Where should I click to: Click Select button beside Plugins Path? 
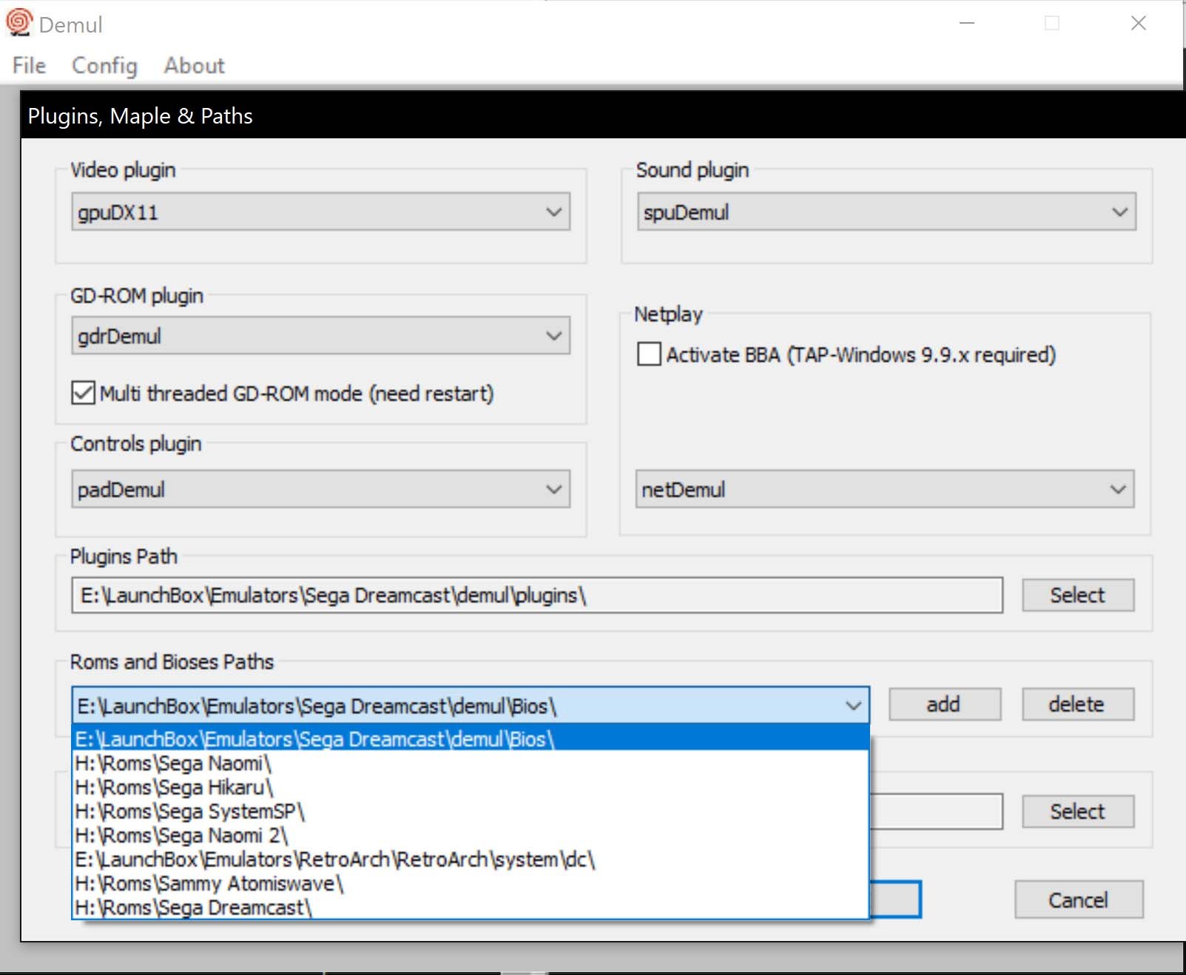coord(1078,595)
